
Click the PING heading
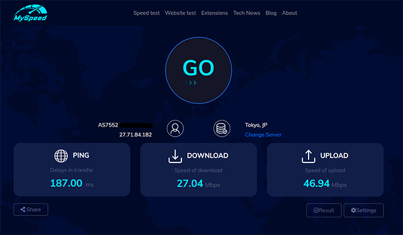click(x=81, y=156)
